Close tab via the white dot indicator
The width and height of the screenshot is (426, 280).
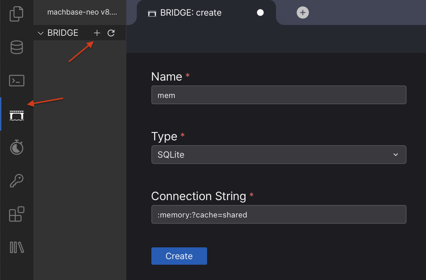point(260,13)
